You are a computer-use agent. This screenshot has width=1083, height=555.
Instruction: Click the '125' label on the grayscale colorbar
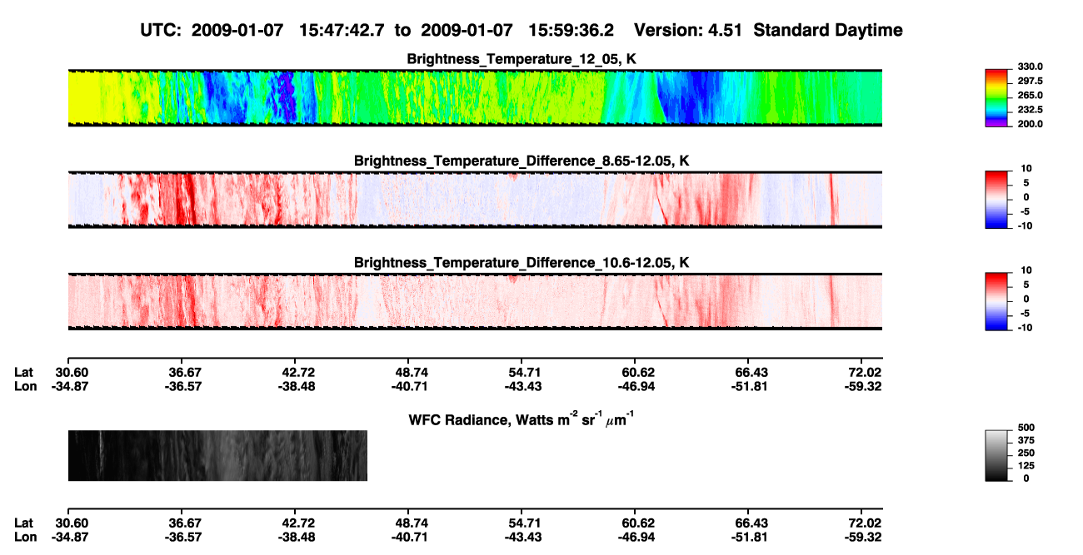[1026, 466]
